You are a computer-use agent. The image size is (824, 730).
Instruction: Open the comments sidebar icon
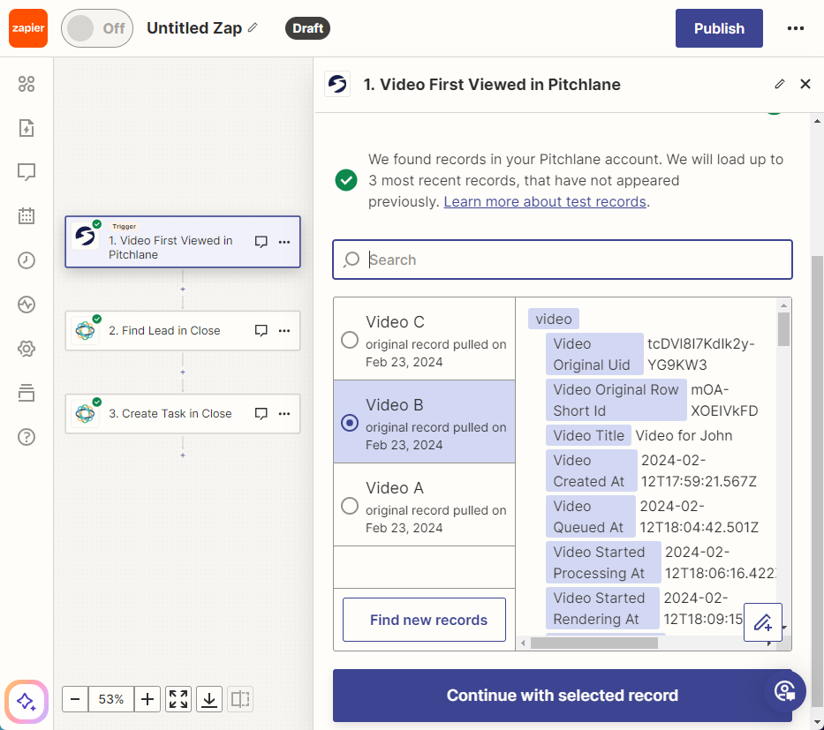point(26,172)
